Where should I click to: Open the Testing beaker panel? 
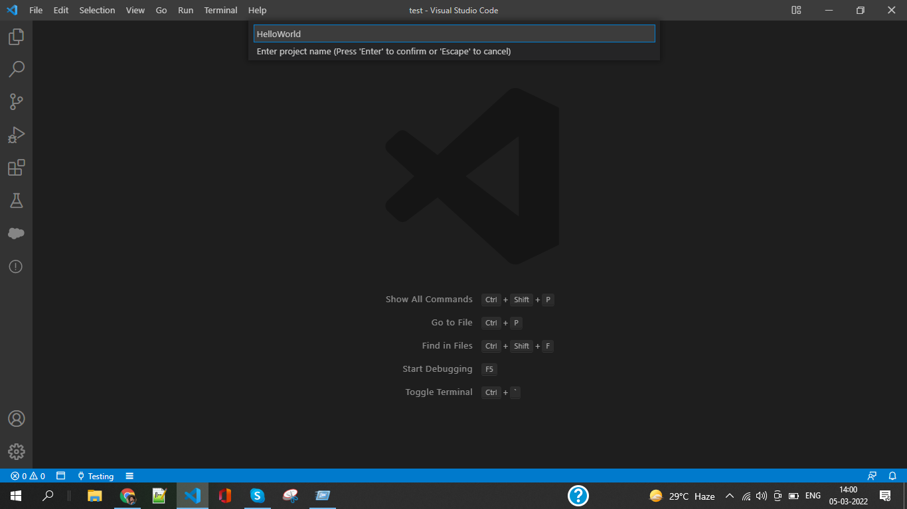(x=16, y=200)
